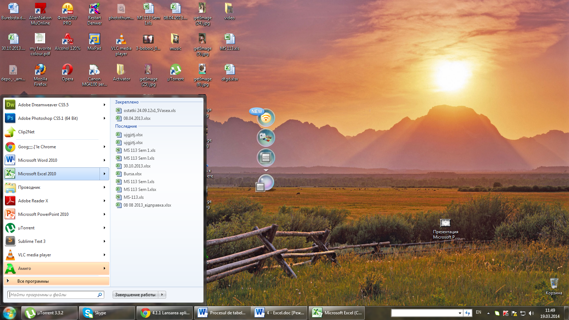Expand Dreamweaver jump list arrow
This screenshot has height=320, width=569.
[105, 105]
